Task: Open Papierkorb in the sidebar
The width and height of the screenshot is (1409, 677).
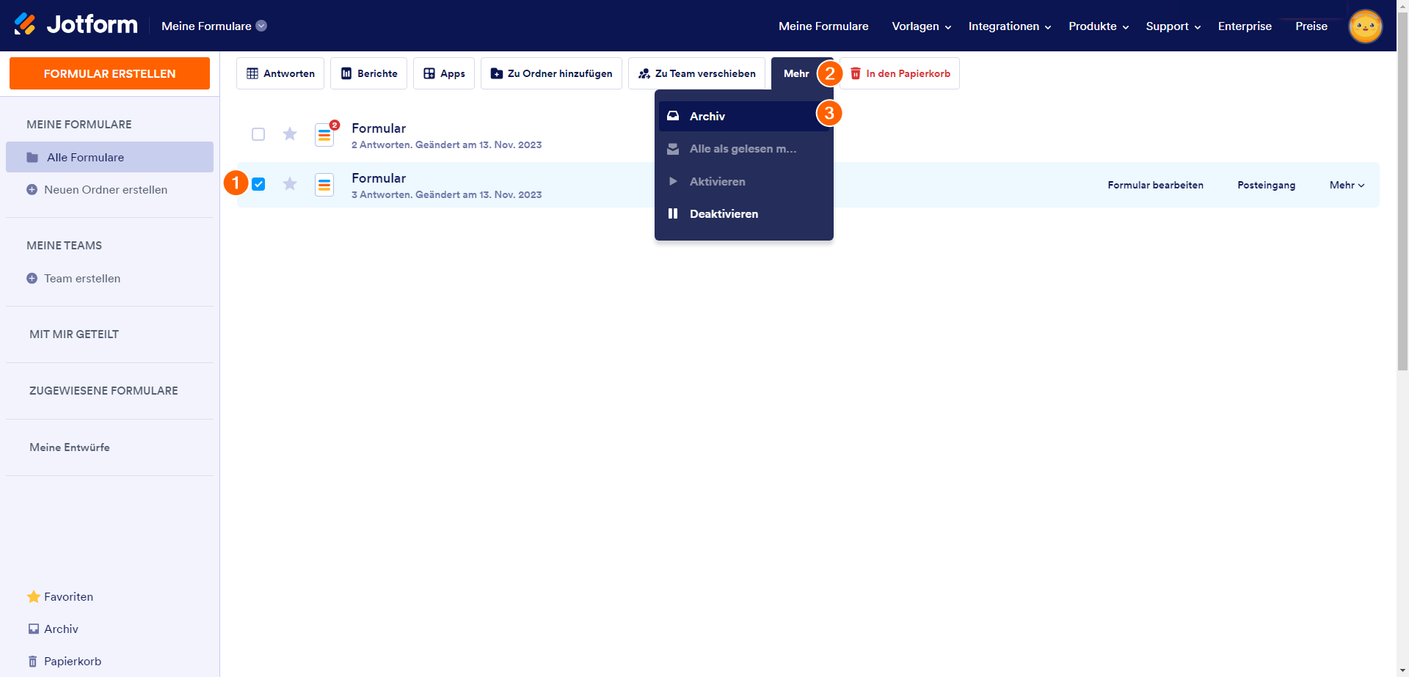Action: click(x=65, y=661)
